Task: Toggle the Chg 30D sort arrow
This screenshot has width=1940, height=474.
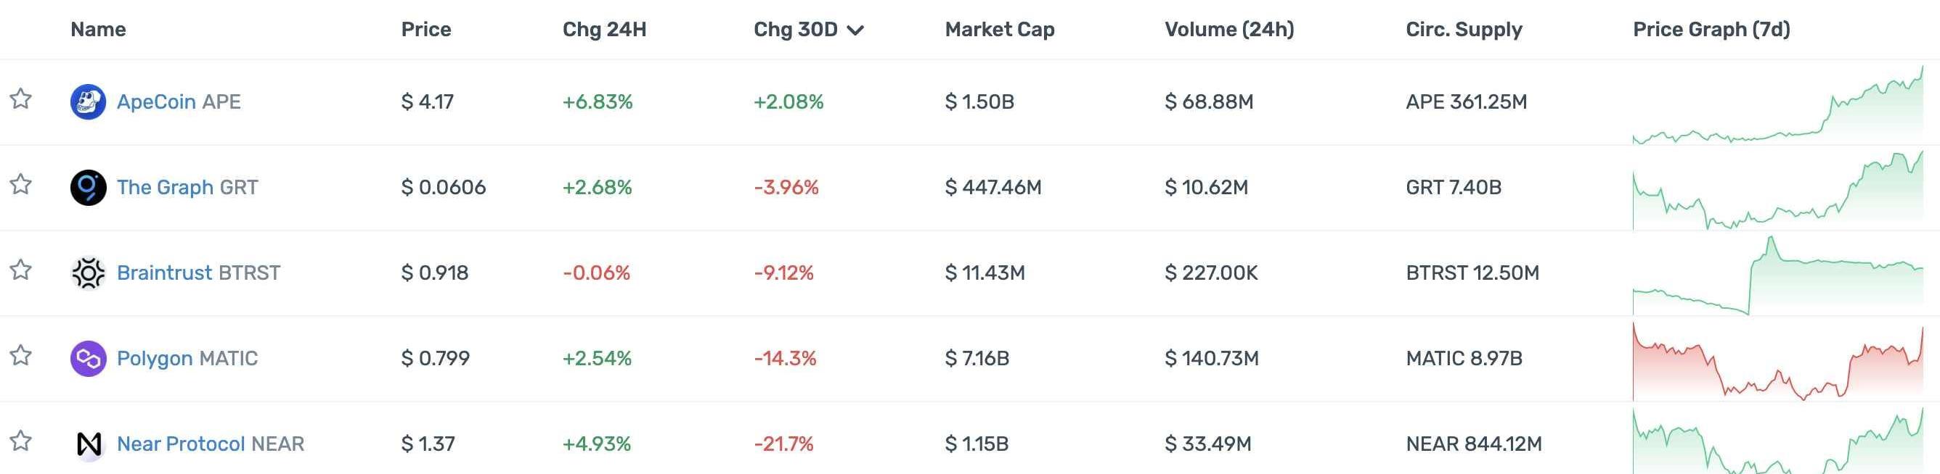Action: coord(855,30)
